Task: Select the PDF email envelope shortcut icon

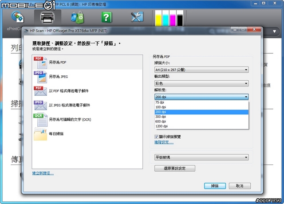Action: [x=40, y=91]
